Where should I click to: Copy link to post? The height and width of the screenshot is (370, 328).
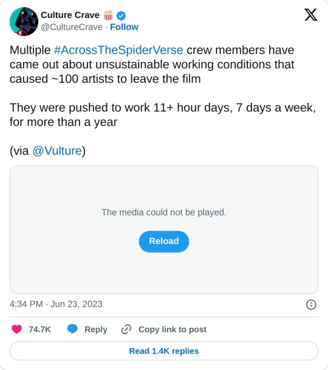click(173, 329)
